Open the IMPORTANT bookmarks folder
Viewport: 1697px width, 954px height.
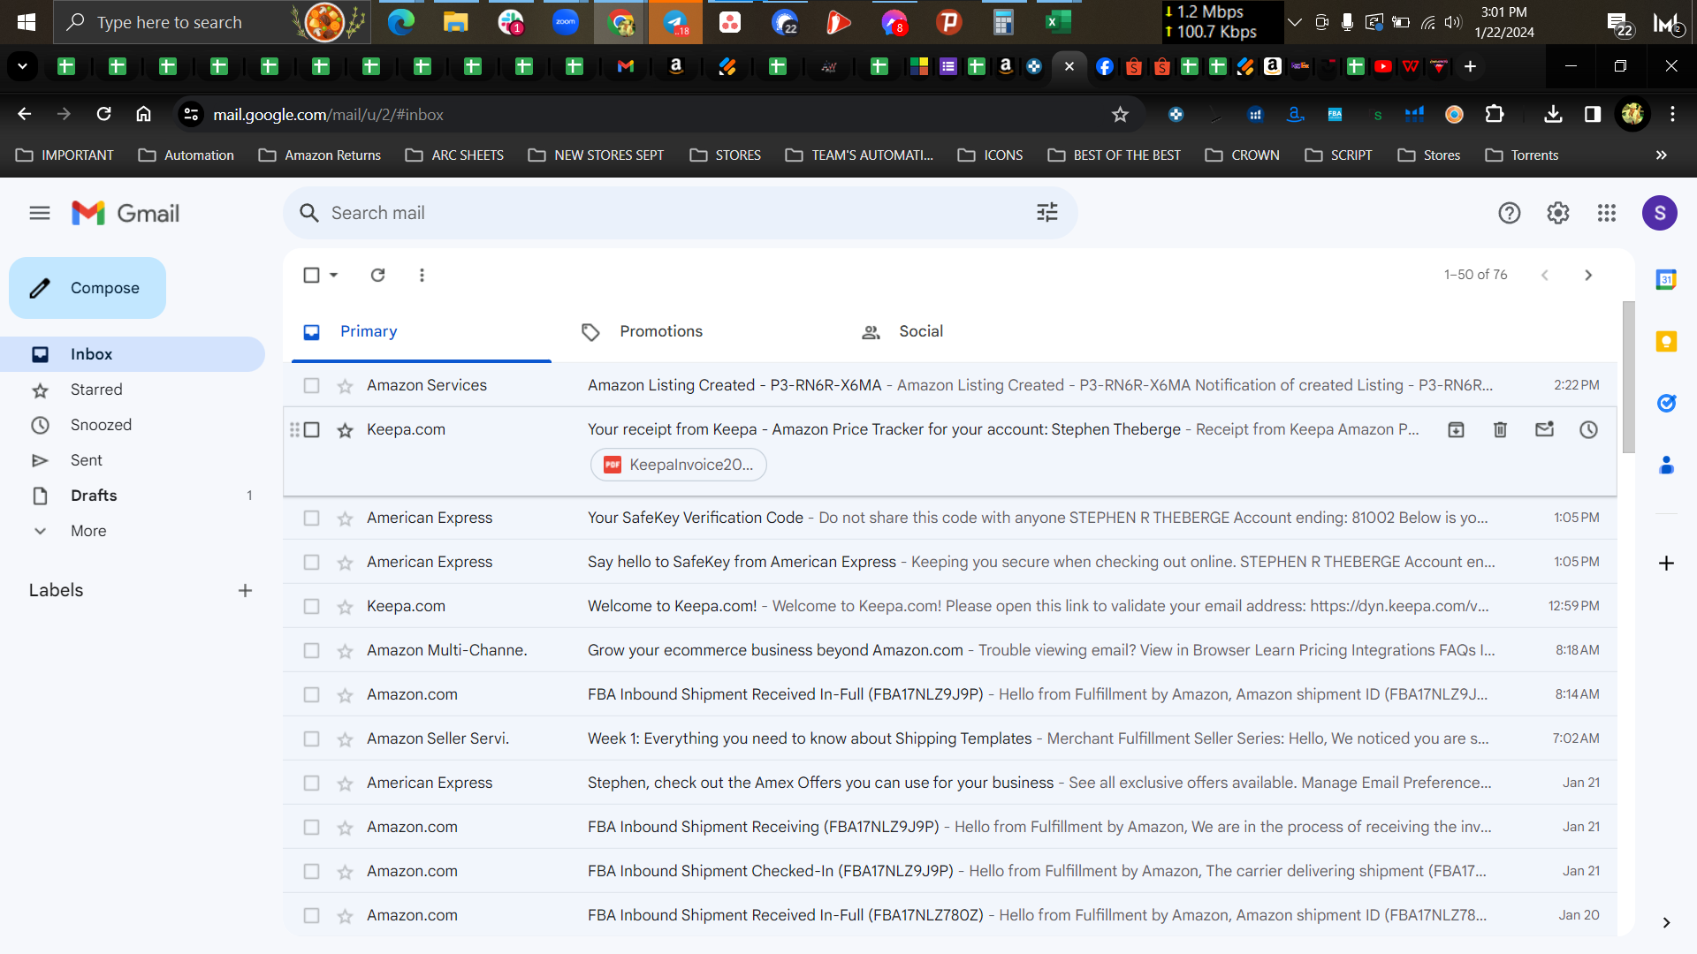click(65, 155)
